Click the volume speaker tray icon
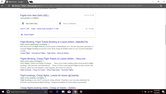Viewport: 166px width, 94px height. pos(151,92)
